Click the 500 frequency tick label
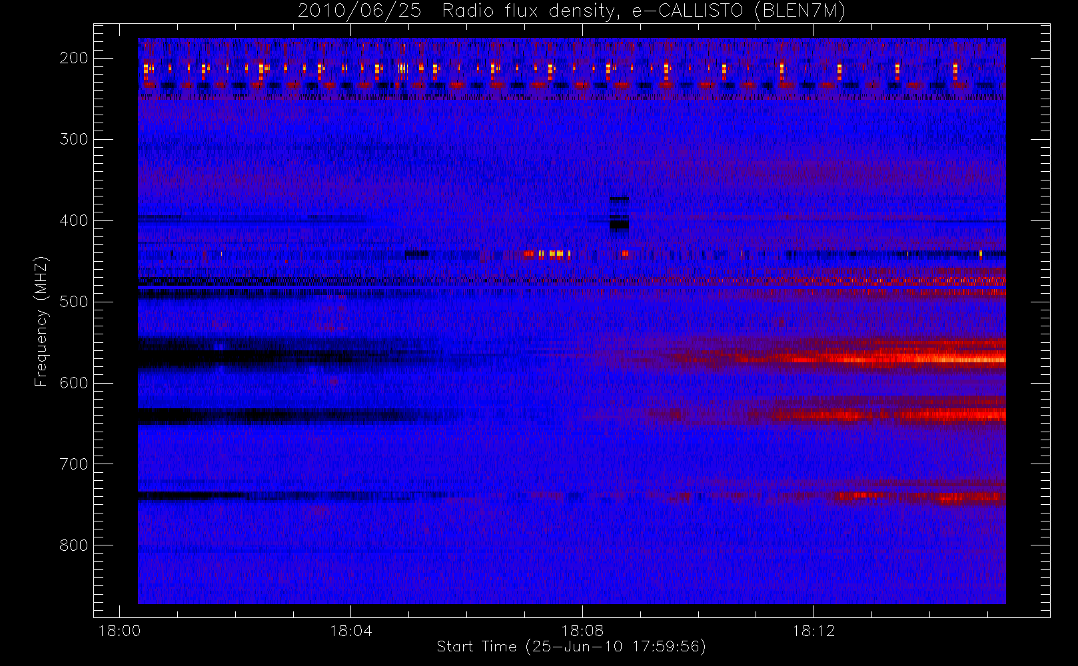Image resolution: width=1078 pixels, height=666 pixels. 74,302
